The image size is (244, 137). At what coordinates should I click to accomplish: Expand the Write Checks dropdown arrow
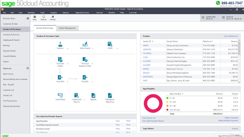92,48
